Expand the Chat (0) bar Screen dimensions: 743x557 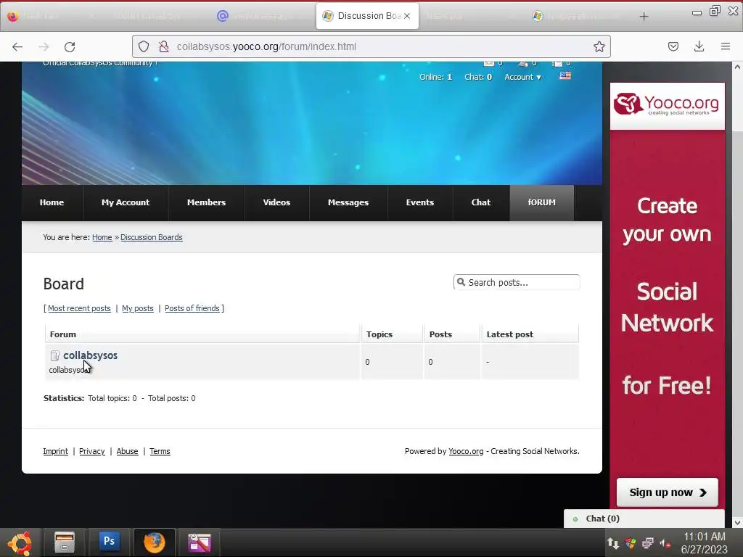pyautogui.click(x=644, y=519)
